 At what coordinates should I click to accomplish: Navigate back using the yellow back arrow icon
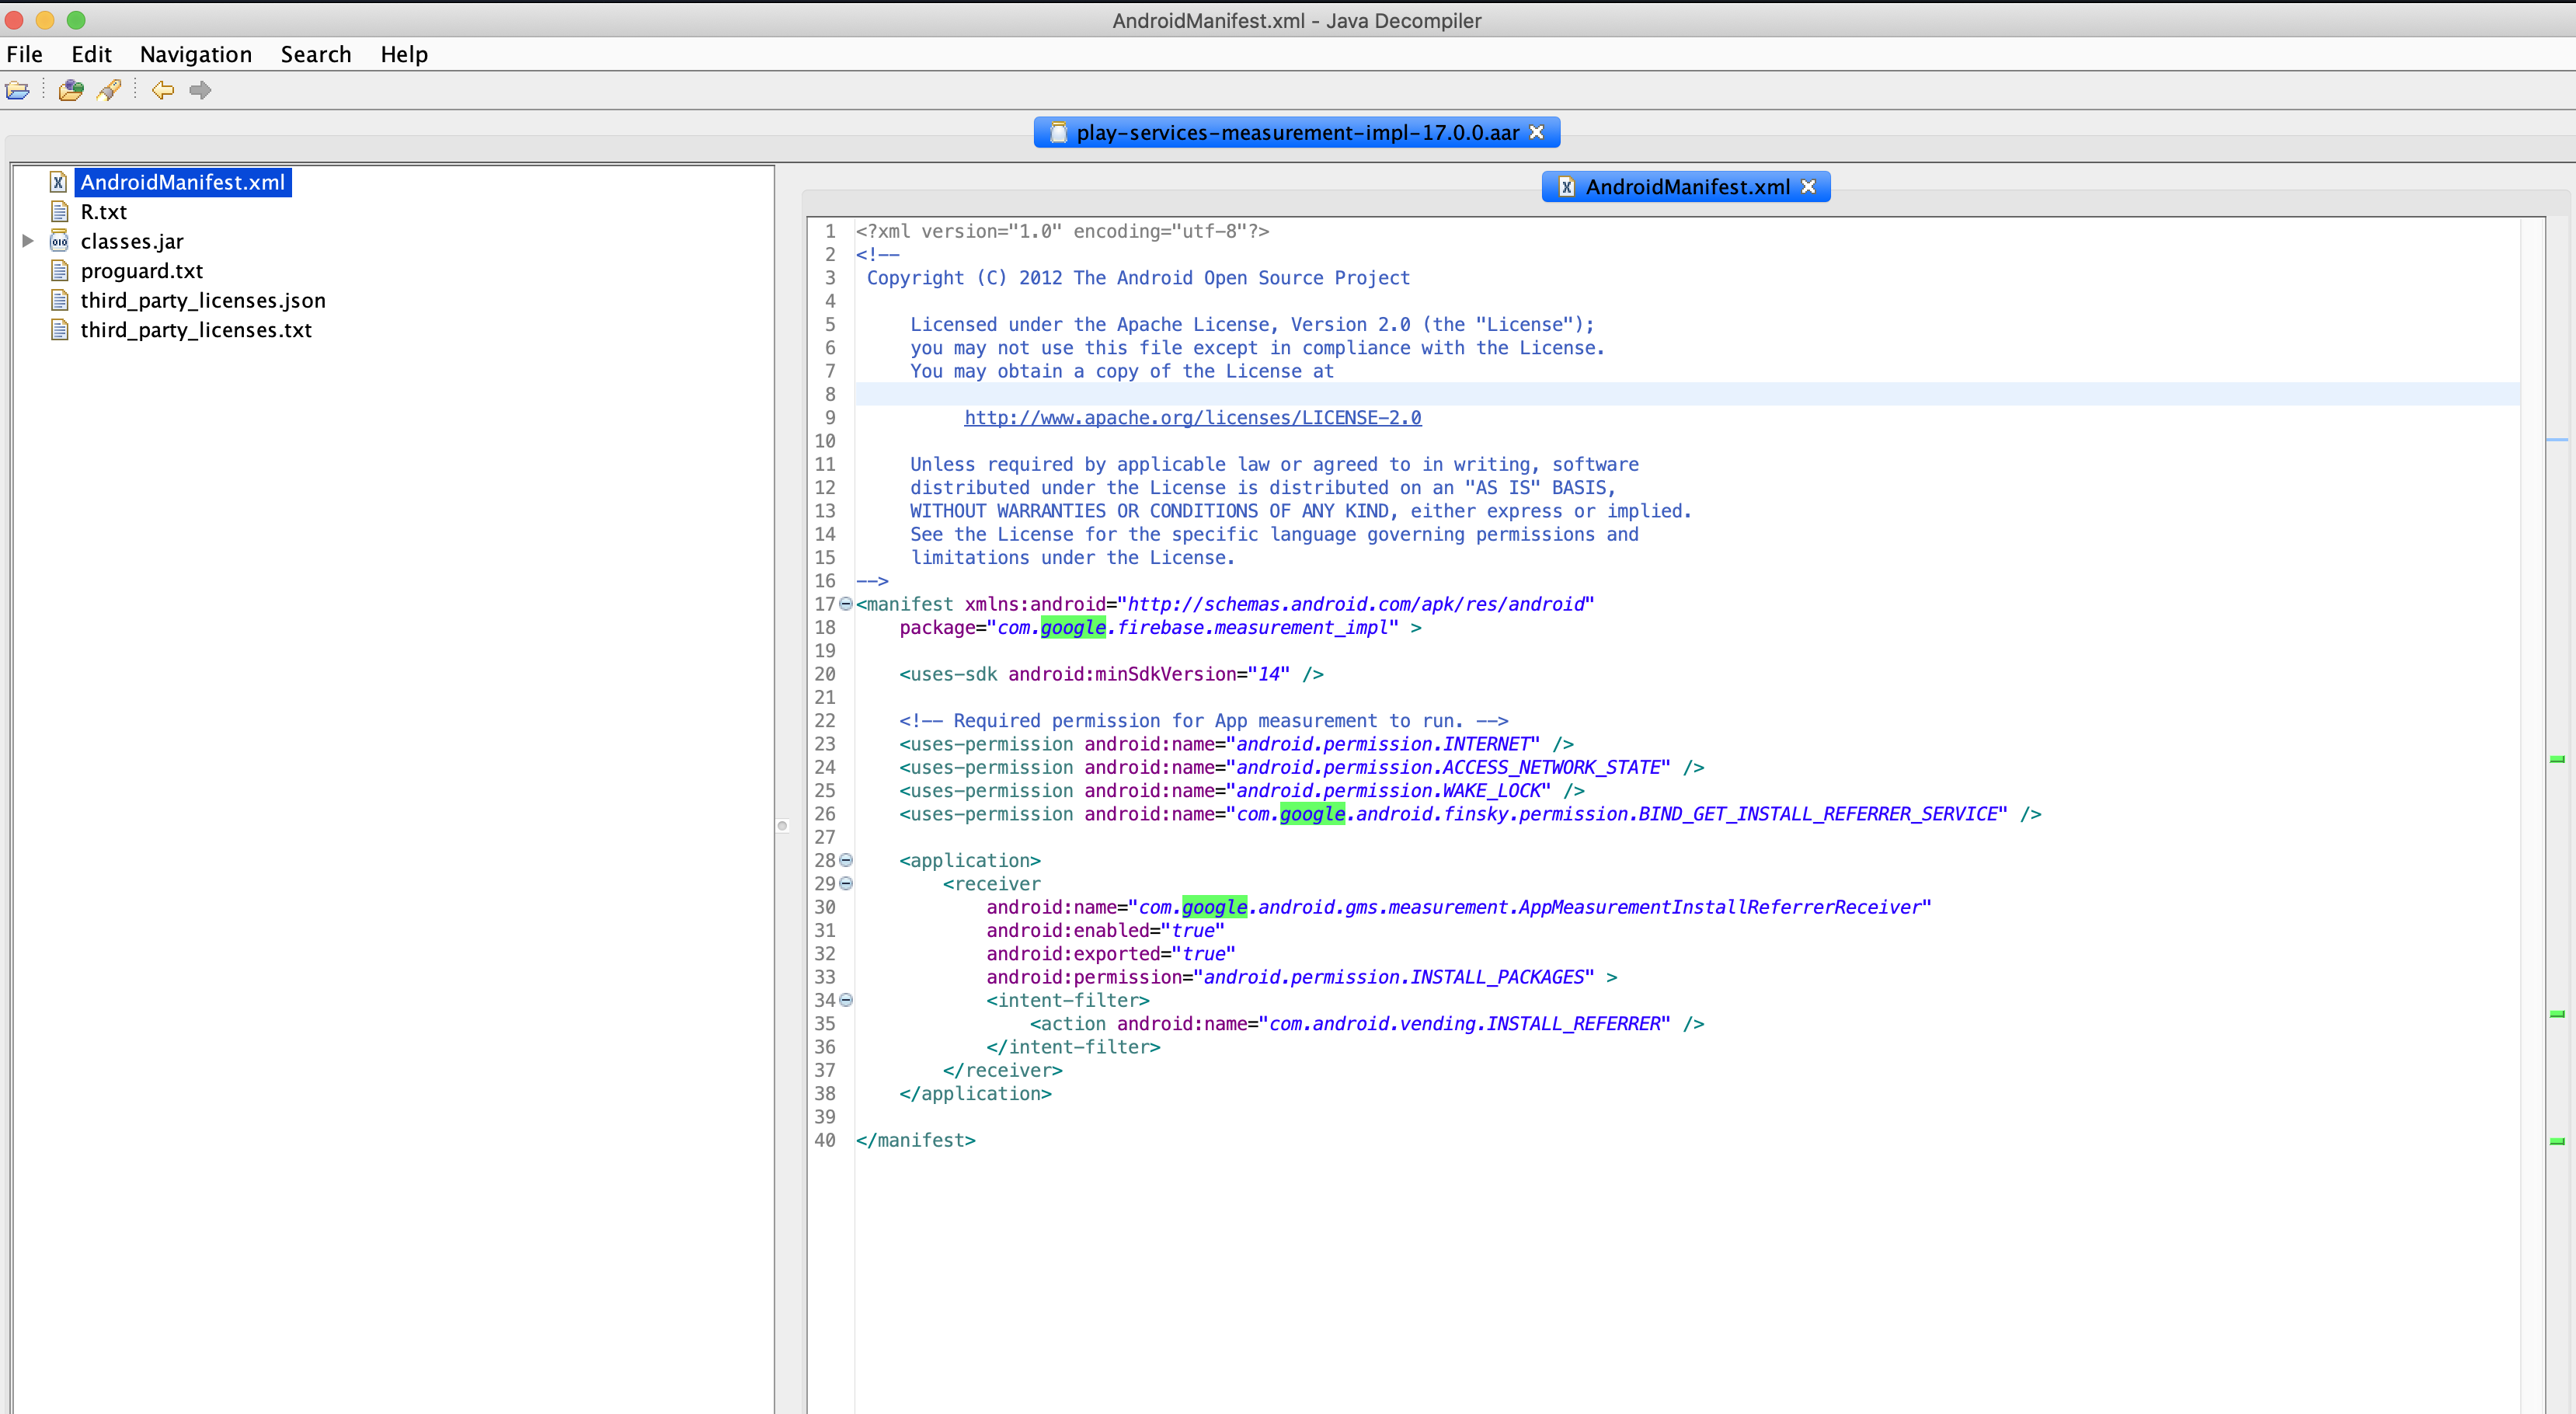pyautogui.click(x=162, y=90)
